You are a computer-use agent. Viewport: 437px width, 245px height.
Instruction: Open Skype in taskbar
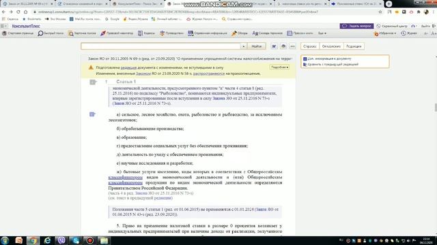click(x=76, y=240)
